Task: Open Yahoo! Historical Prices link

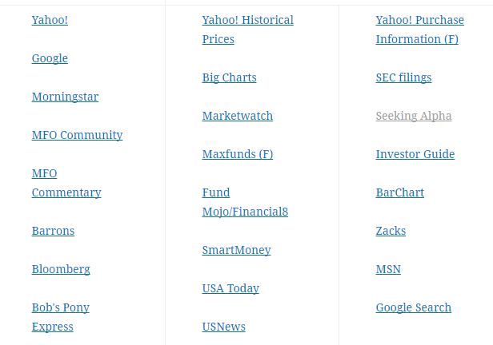Action: [x=247, y=20]
